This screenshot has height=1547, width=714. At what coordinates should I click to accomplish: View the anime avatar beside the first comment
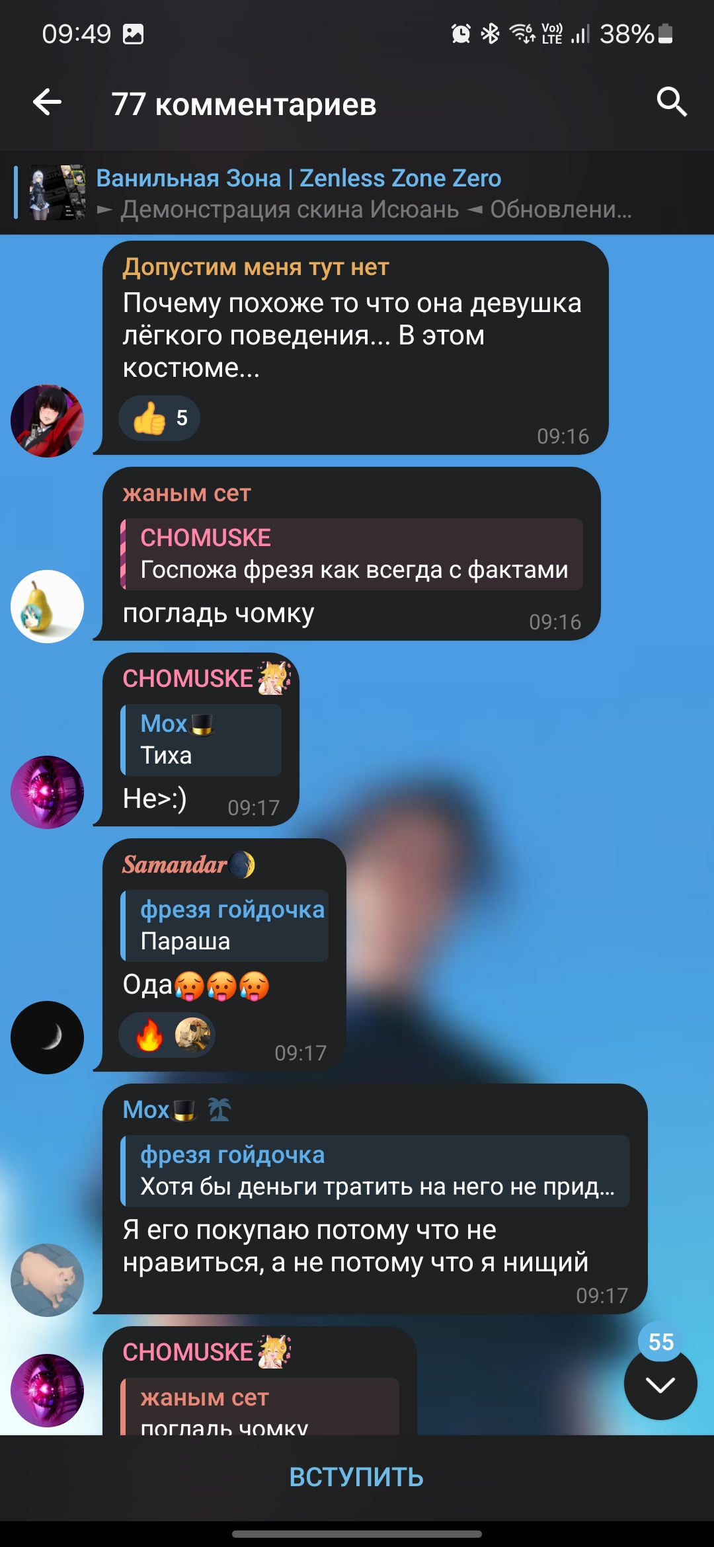pyautogui.click(x=48, y=421)
